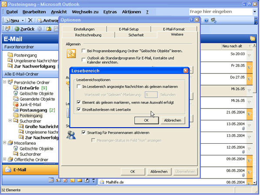Confirm Lesebereich dialog with OK

pyautogui.click(x=147, y=120)
